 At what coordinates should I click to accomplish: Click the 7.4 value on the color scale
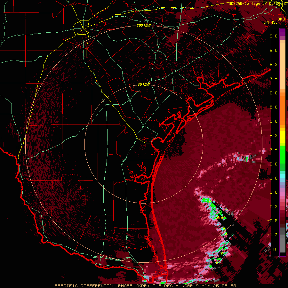[274, 79]
